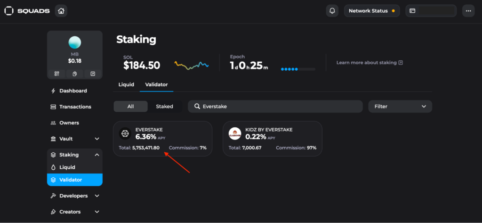Select Validator in the sidebar
Viewport: 482px width, 223px height.
pos(75,180)
